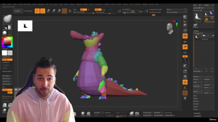Select the Move gizmo icon
This screenshot has width=218, height=122.
pyautogui.click(x=48, y=11)
